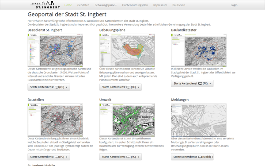This screenshot has height=166, width=265.
Task: Click the Bebauungspläne section heading
Action: pyautogui.click(x=112, y=30)
